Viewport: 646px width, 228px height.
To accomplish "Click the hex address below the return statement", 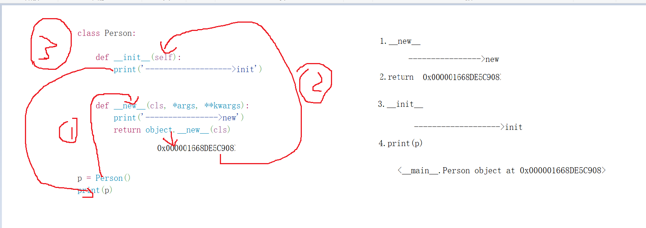I will click(x=196, y=148).
